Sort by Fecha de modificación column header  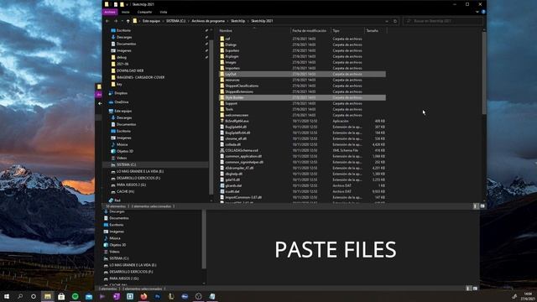pos(310,31)
